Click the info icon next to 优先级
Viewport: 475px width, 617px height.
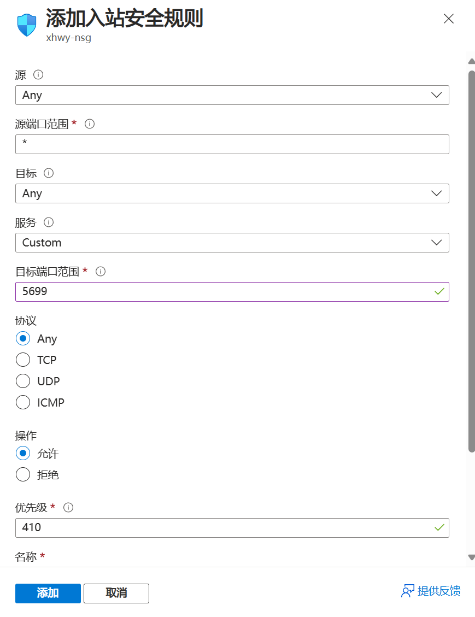pos(68,507)
